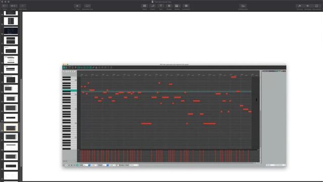Select slide 23 thumbnail in navigator
Image resolution: width=323 pixels, height=182 pixels.
pos(11,99)
